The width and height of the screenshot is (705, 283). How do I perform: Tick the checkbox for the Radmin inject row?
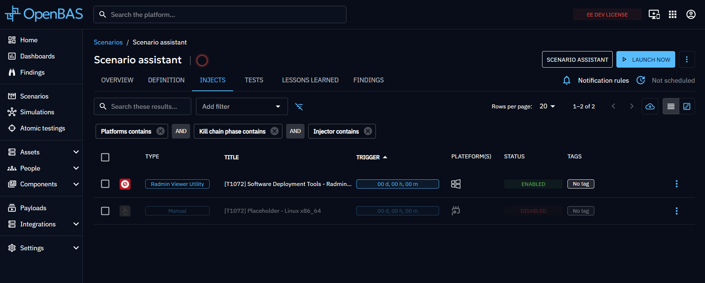pos(105,184)
